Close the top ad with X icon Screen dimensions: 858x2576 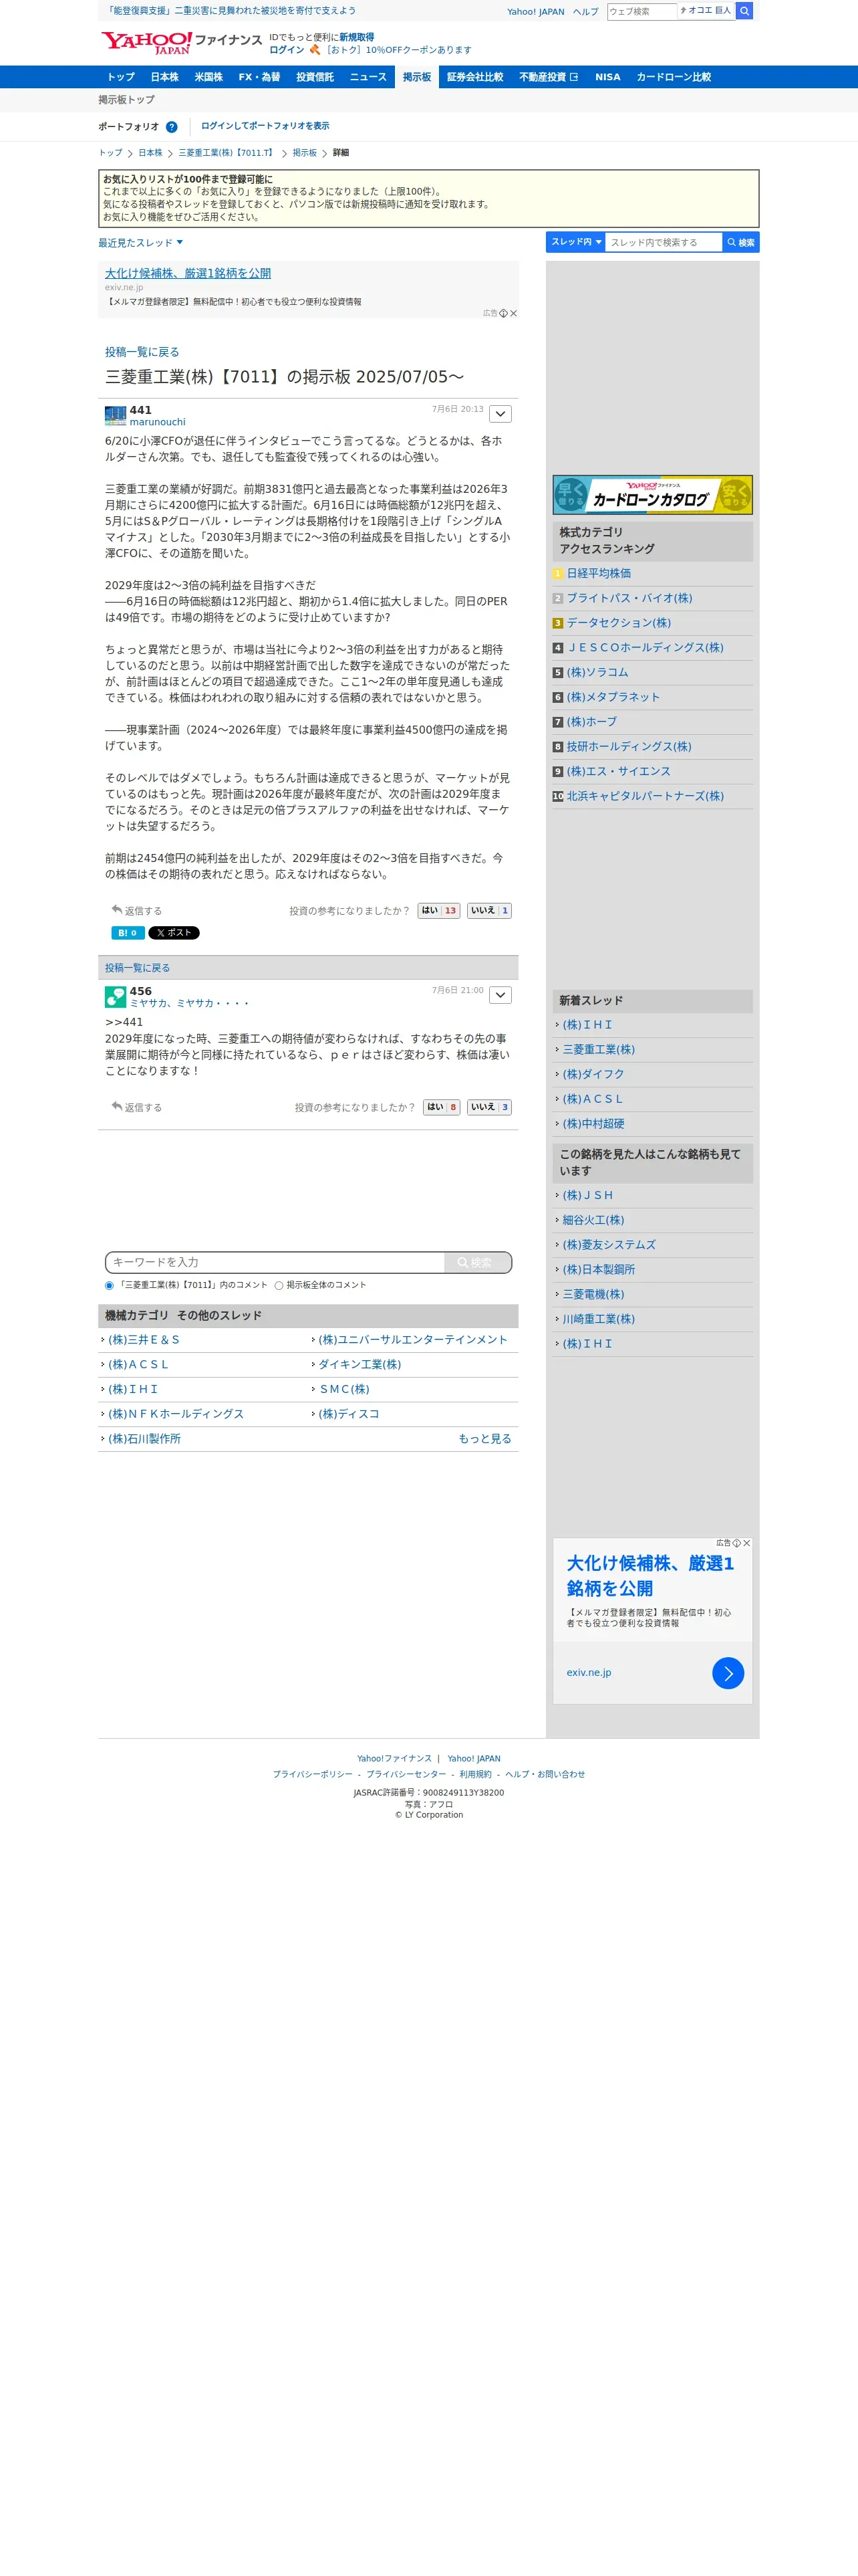(x=513, y=313)
